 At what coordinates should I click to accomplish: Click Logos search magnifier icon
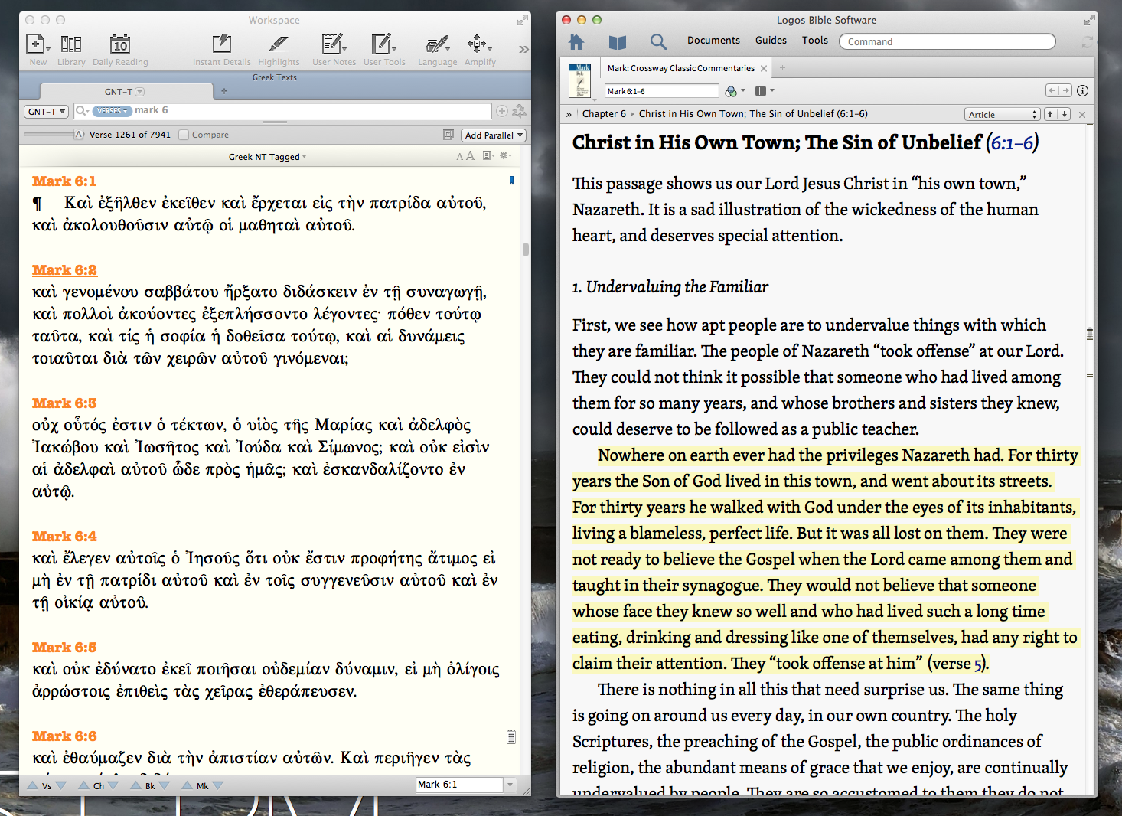pos(658,42)
